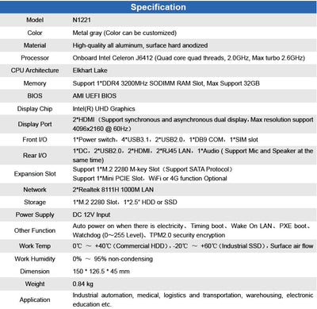317x309 pixels.
Task: Select the Work Humidity label
Action: point(35,259)
